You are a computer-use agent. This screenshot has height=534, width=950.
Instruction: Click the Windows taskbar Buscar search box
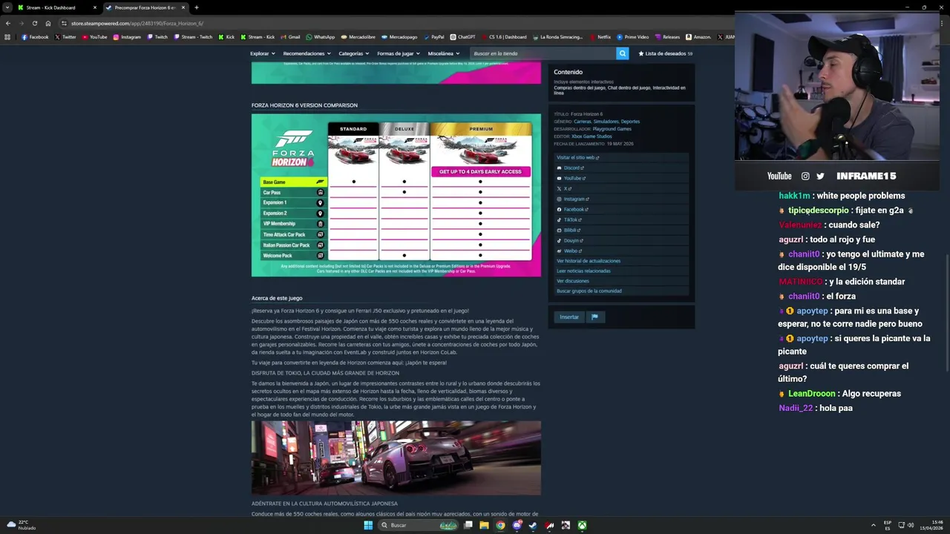pyautogui.click(x=419, y=525)
